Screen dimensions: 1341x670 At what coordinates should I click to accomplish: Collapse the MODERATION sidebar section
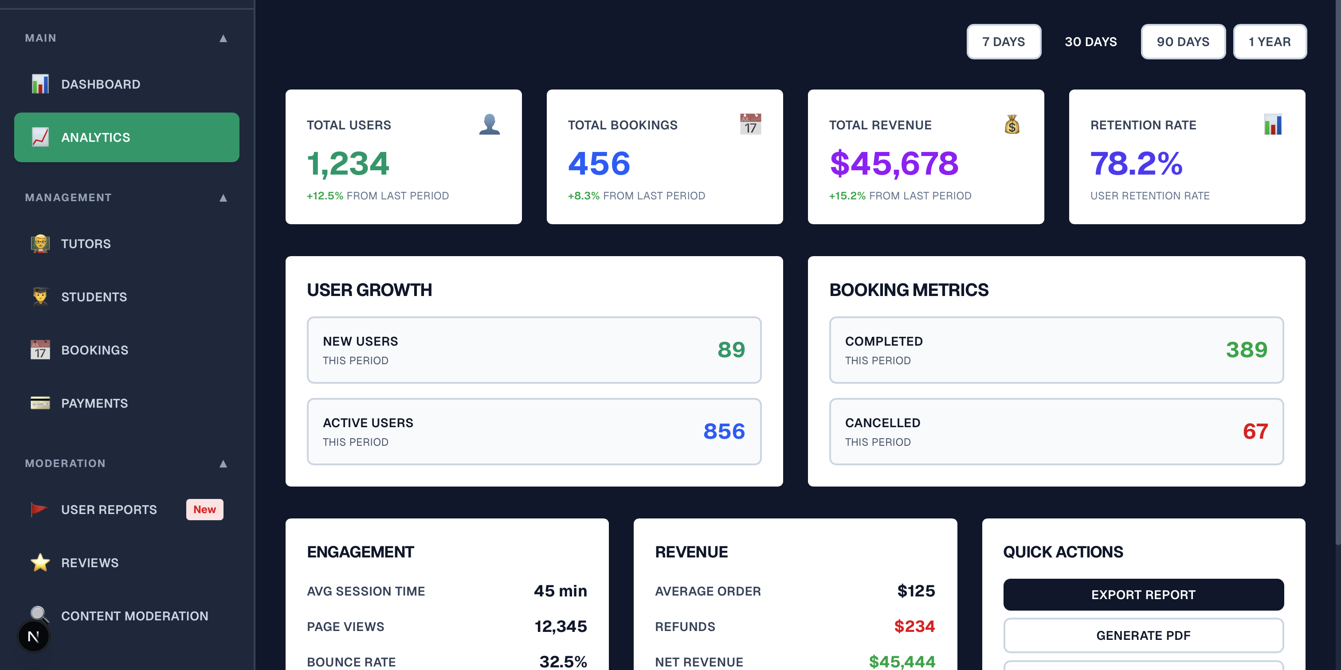click(x=223, y=464)
